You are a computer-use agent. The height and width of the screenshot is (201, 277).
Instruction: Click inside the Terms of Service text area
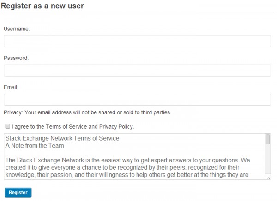click(134, 157)
